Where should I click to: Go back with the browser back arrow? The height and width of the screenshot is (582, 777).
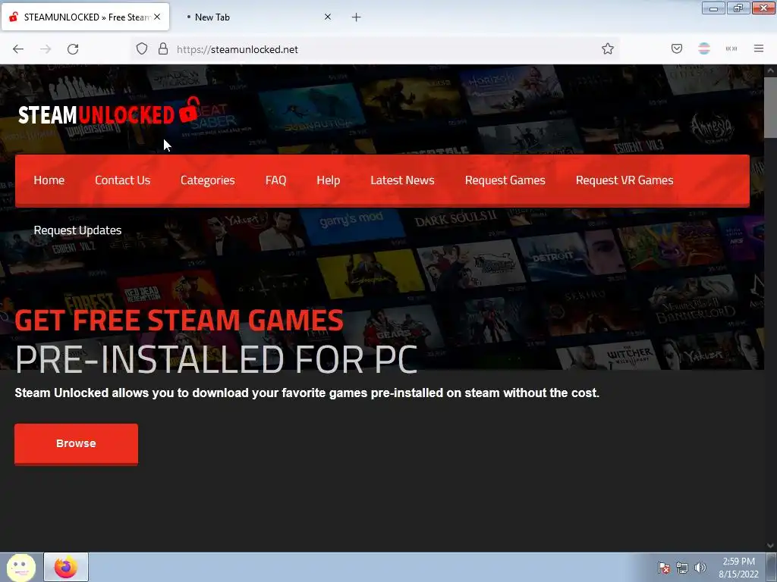tap(18, 49)
